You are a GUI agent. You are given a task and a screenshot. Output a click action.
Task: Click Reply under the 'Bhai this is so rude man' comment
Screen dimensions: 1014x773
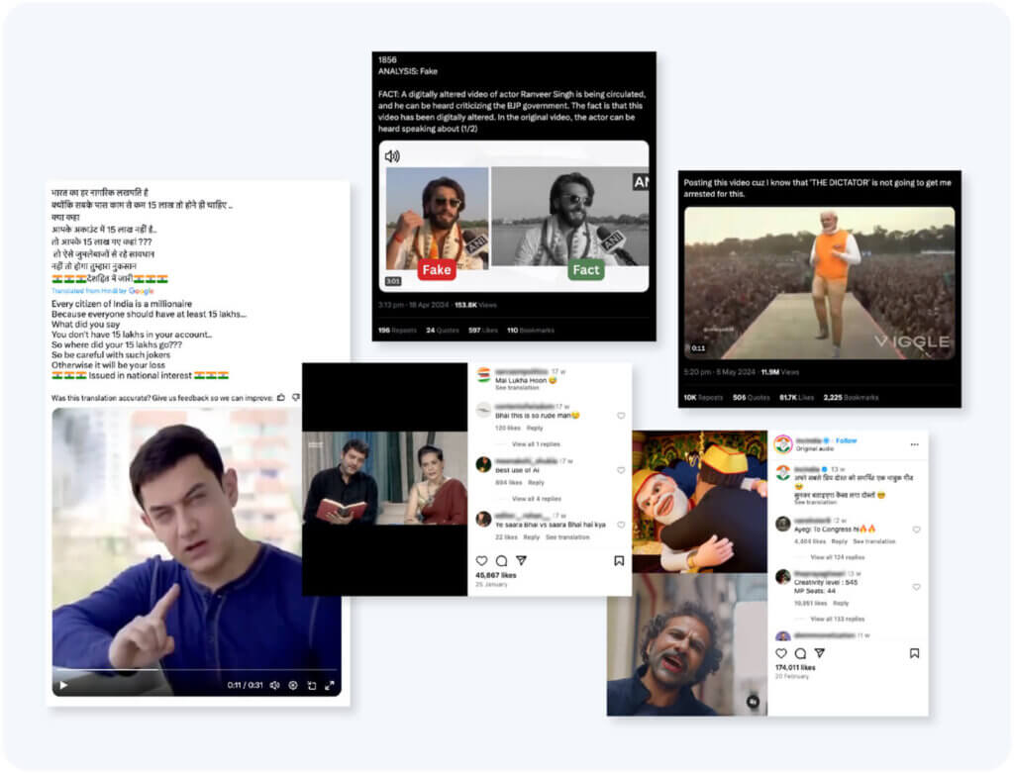535,429
